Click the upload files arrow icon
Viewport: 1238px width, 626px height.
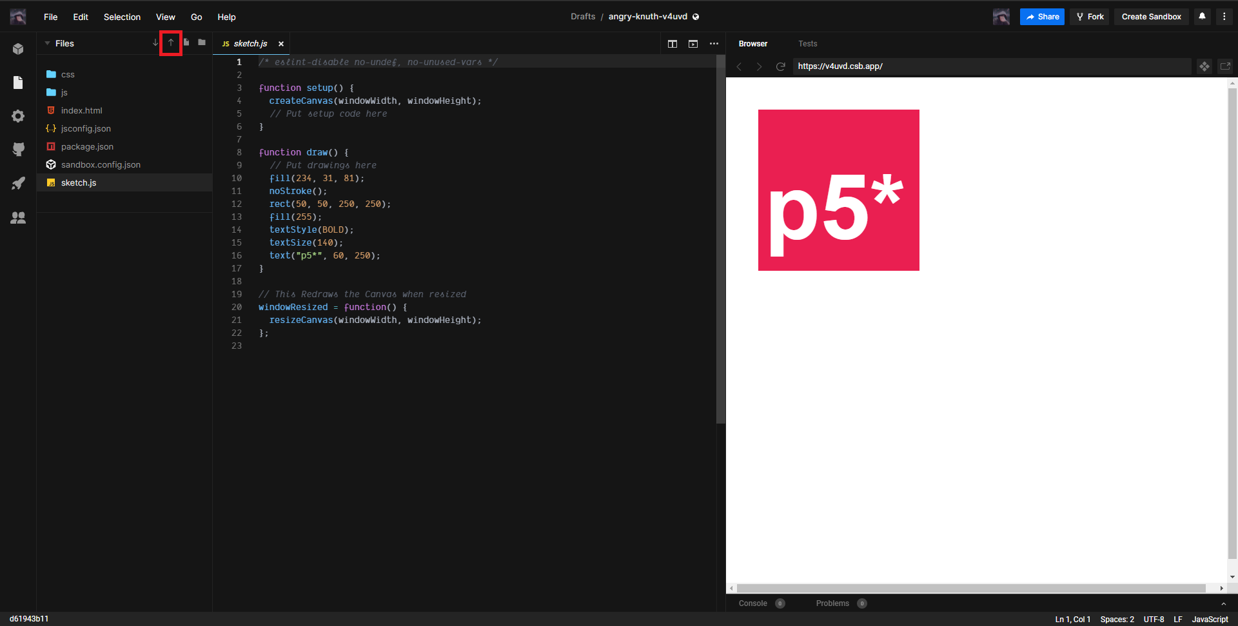click(171, 43)
